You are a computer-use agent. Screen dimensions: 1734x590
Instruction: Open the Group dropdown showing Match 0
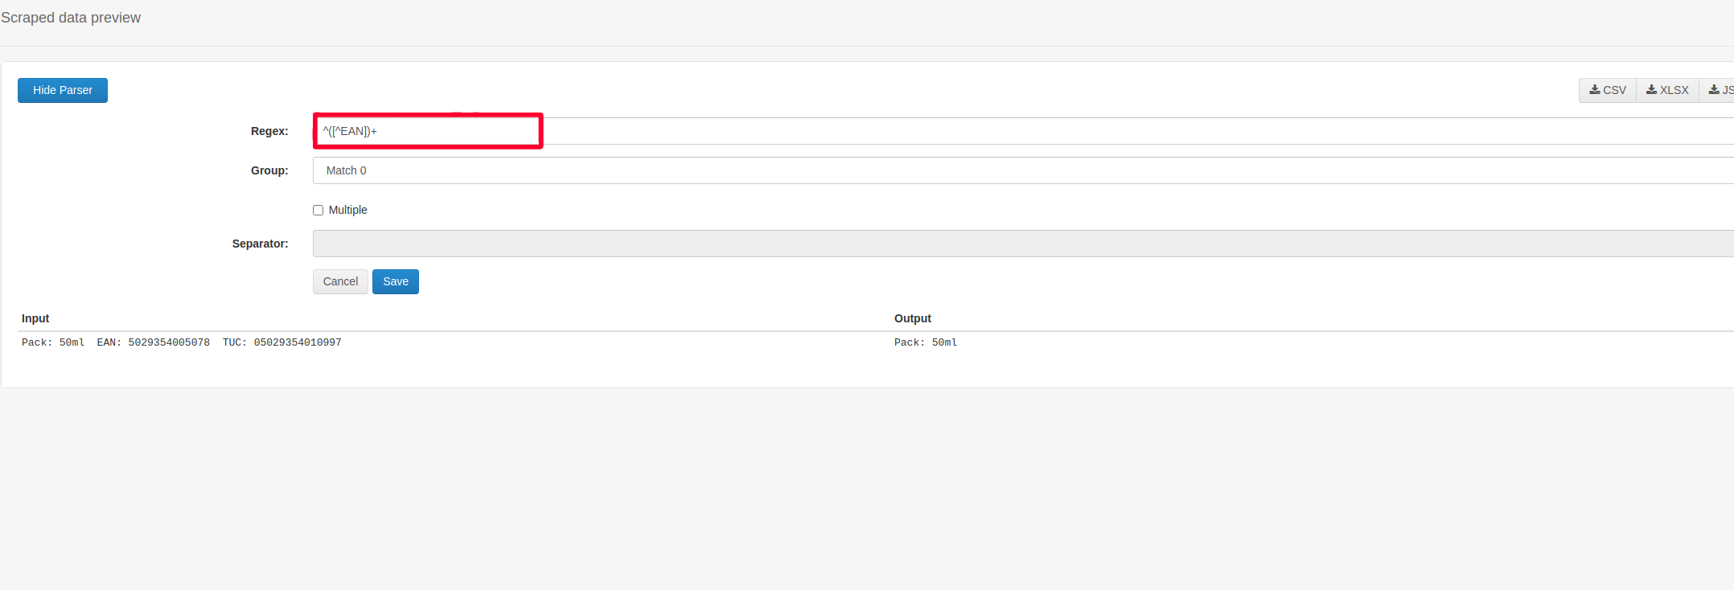click(1021, 170)
